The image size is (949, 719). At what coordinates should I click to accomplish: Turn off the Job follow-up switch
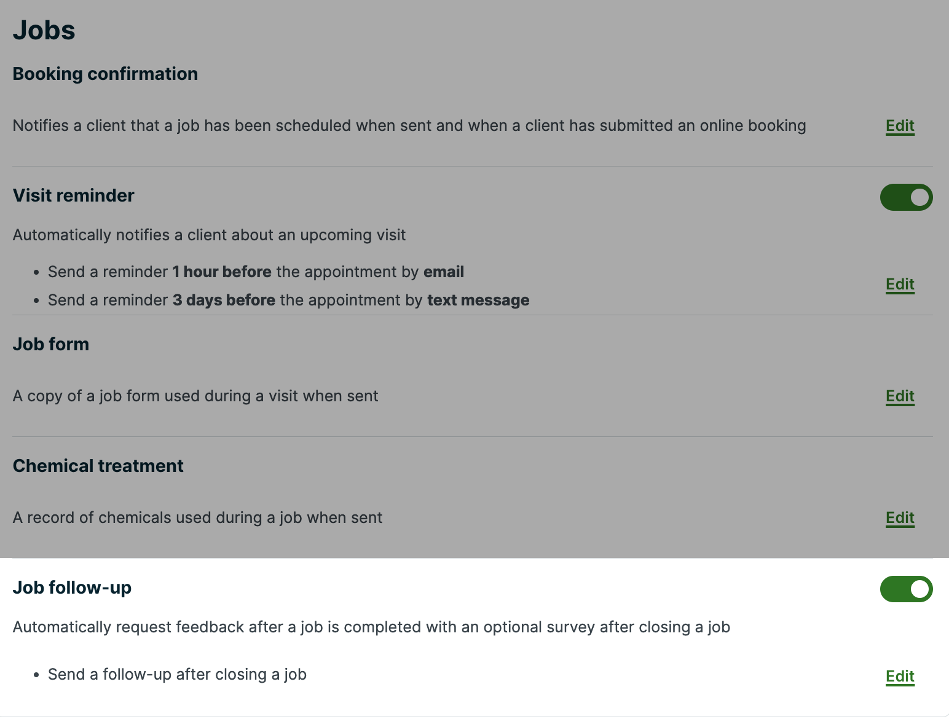tap(906, 589)
